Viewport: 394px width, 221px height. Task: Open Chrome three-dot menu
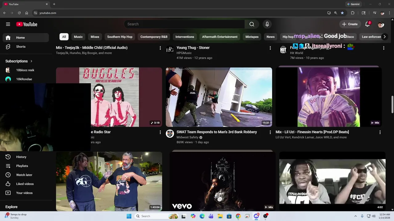pyautogui.click(x=390, y=13)
